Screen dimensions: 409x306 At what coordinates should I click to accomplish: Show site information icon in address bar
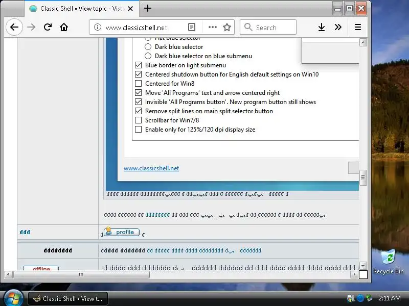tap(97, 27)
